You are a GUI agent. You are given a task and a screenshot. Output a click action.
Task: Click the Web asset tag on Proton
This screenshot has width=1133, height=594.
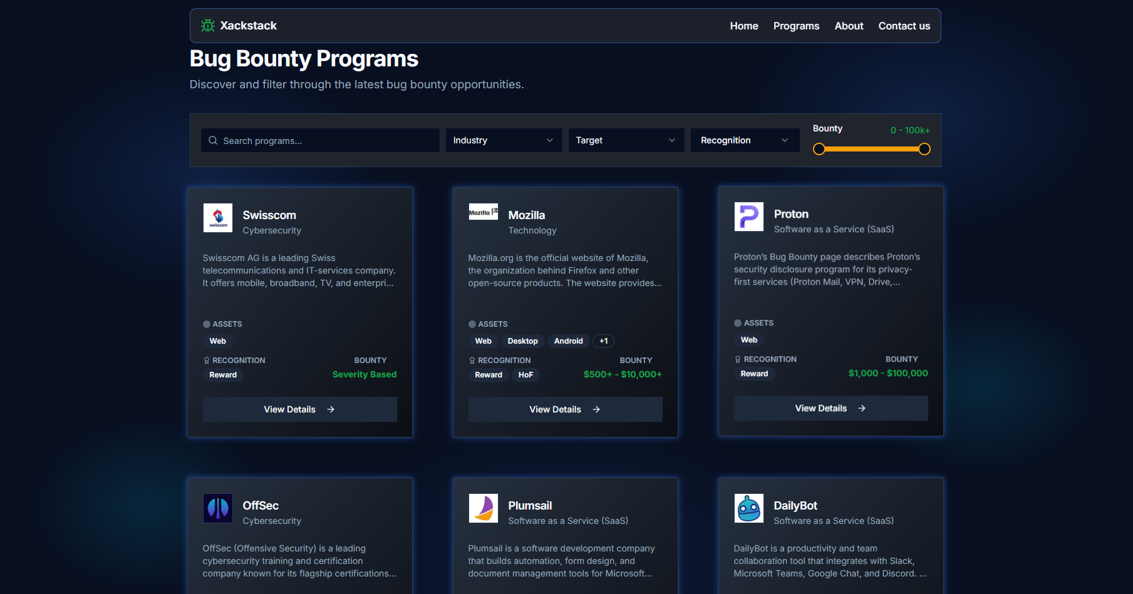coord(749,340)
